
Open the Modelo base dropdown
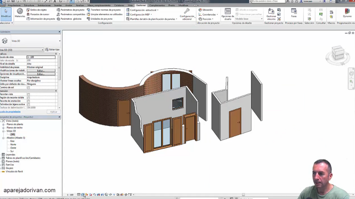point(248,19)
